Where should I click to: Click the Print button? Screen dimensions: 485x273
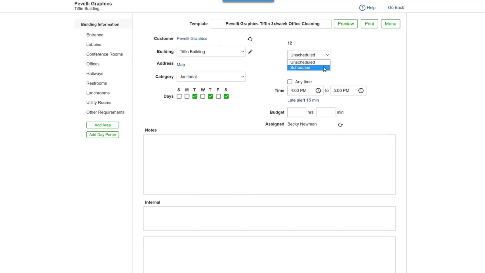(369, 24)
